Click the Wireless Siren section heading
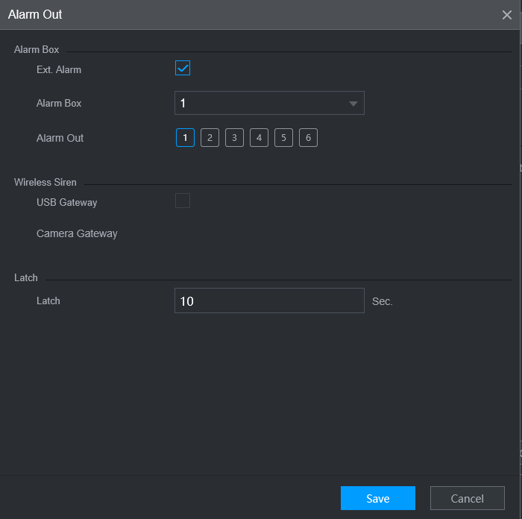The image size is (522, 519). coord(45,182)
